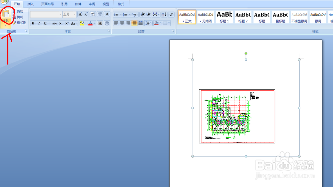Click the Shrink Font icon
Viewport: 333px width, 187px height.
coord(86,14)
